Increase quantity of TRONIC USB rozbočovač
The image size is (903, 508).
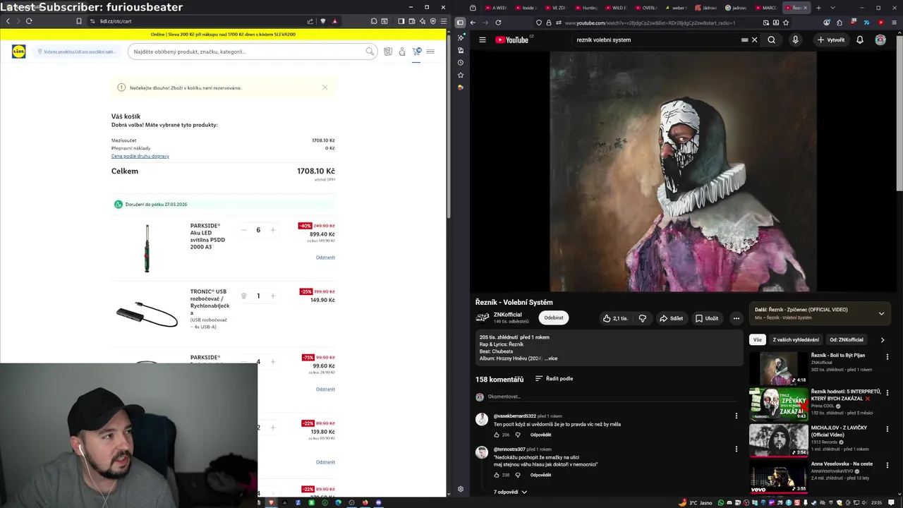(x=273, y=296)
